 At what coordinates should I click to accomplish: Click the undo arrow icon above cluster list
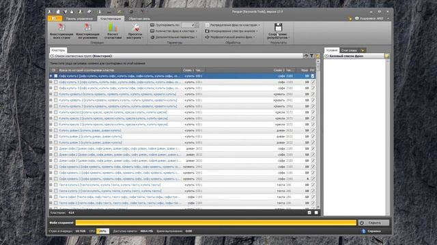(306, 56)
